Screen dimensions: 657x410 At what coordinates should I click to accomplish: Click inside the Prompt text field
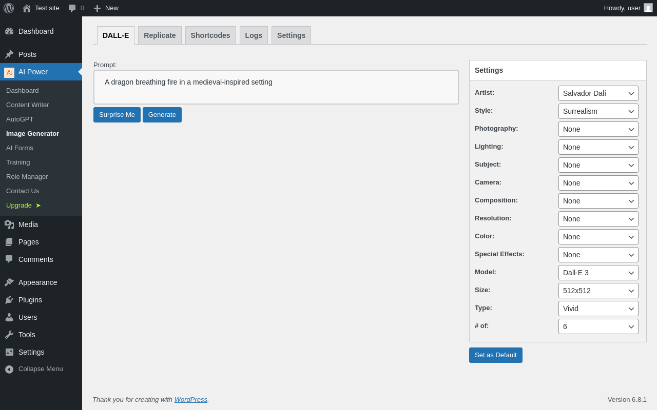[x=276, y=87]
